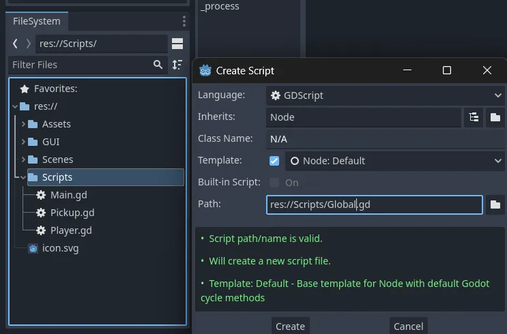The height and width of the screenshot is (334, 507).
Task: Expand the Scenes folder
Action: tap(23, 160)
